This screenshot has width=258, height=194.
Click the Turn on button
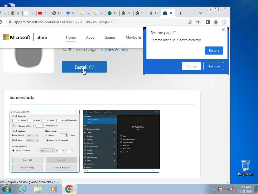[x=191, y=66]
